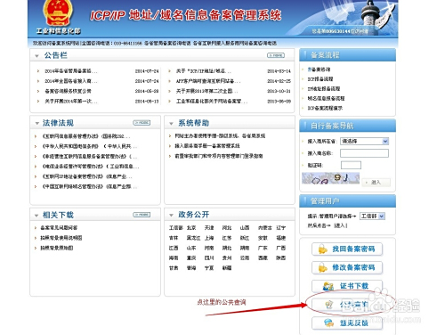Open the APP客户端 announcement dated 2014-02-25
Image resolution: width=445 pixels, height=335 pixels.
[x=208, y=81]
